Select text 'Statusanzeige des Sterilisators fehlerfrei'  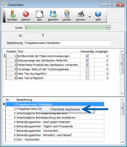pyautogui.click(x=42, y=60)
